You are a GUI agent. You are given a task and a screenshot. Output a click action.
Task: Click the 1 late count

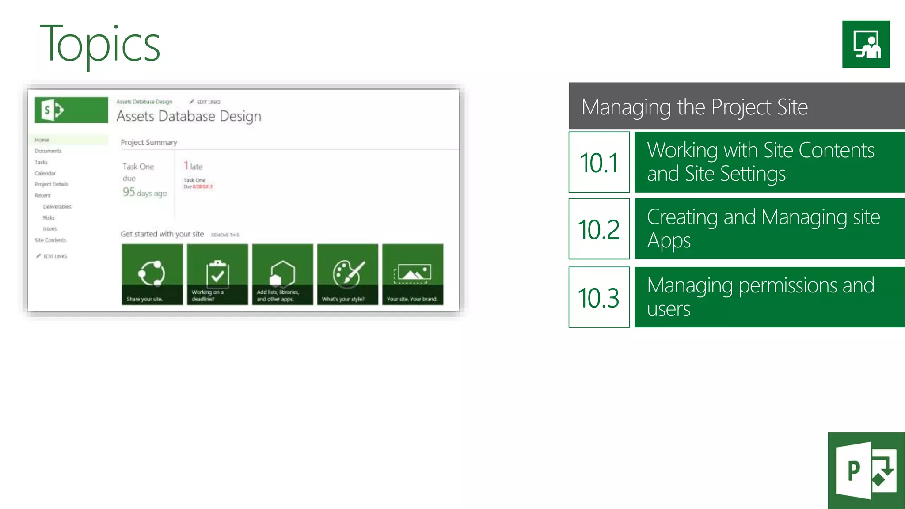click(193, 166)
